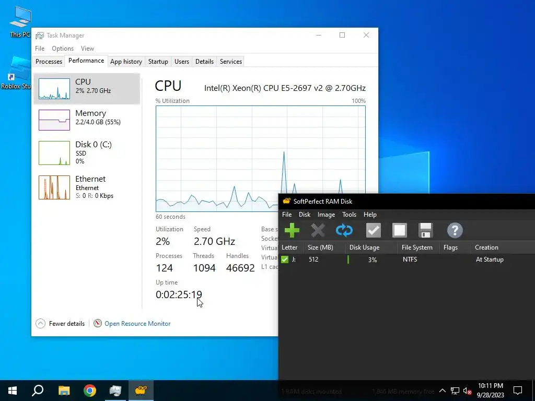This screenshot has height=401, width=535.
Task: Click the SoftPerfect RAM Disk title icon
Action: 286,201
